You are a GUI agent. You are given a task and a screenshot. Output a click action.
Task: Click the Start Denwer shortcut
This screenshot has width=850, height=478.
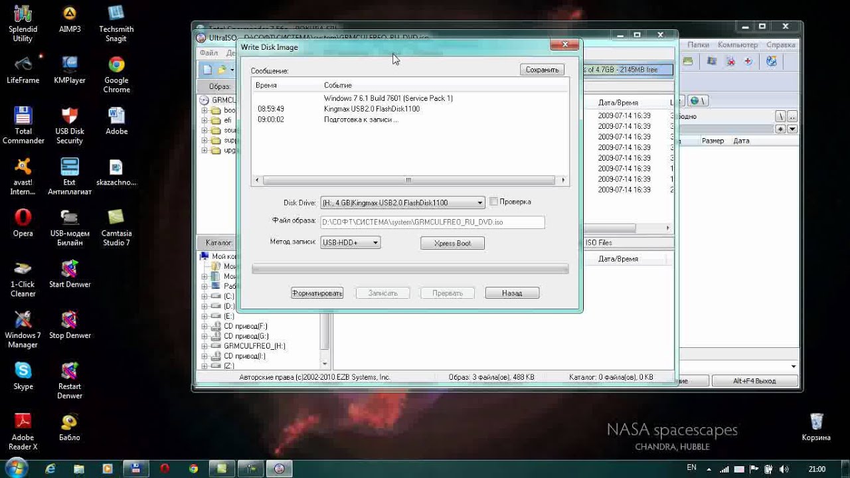point(70,274)
